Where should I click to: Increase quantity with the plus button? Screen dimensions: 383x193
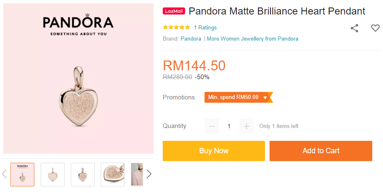point(246,126)
